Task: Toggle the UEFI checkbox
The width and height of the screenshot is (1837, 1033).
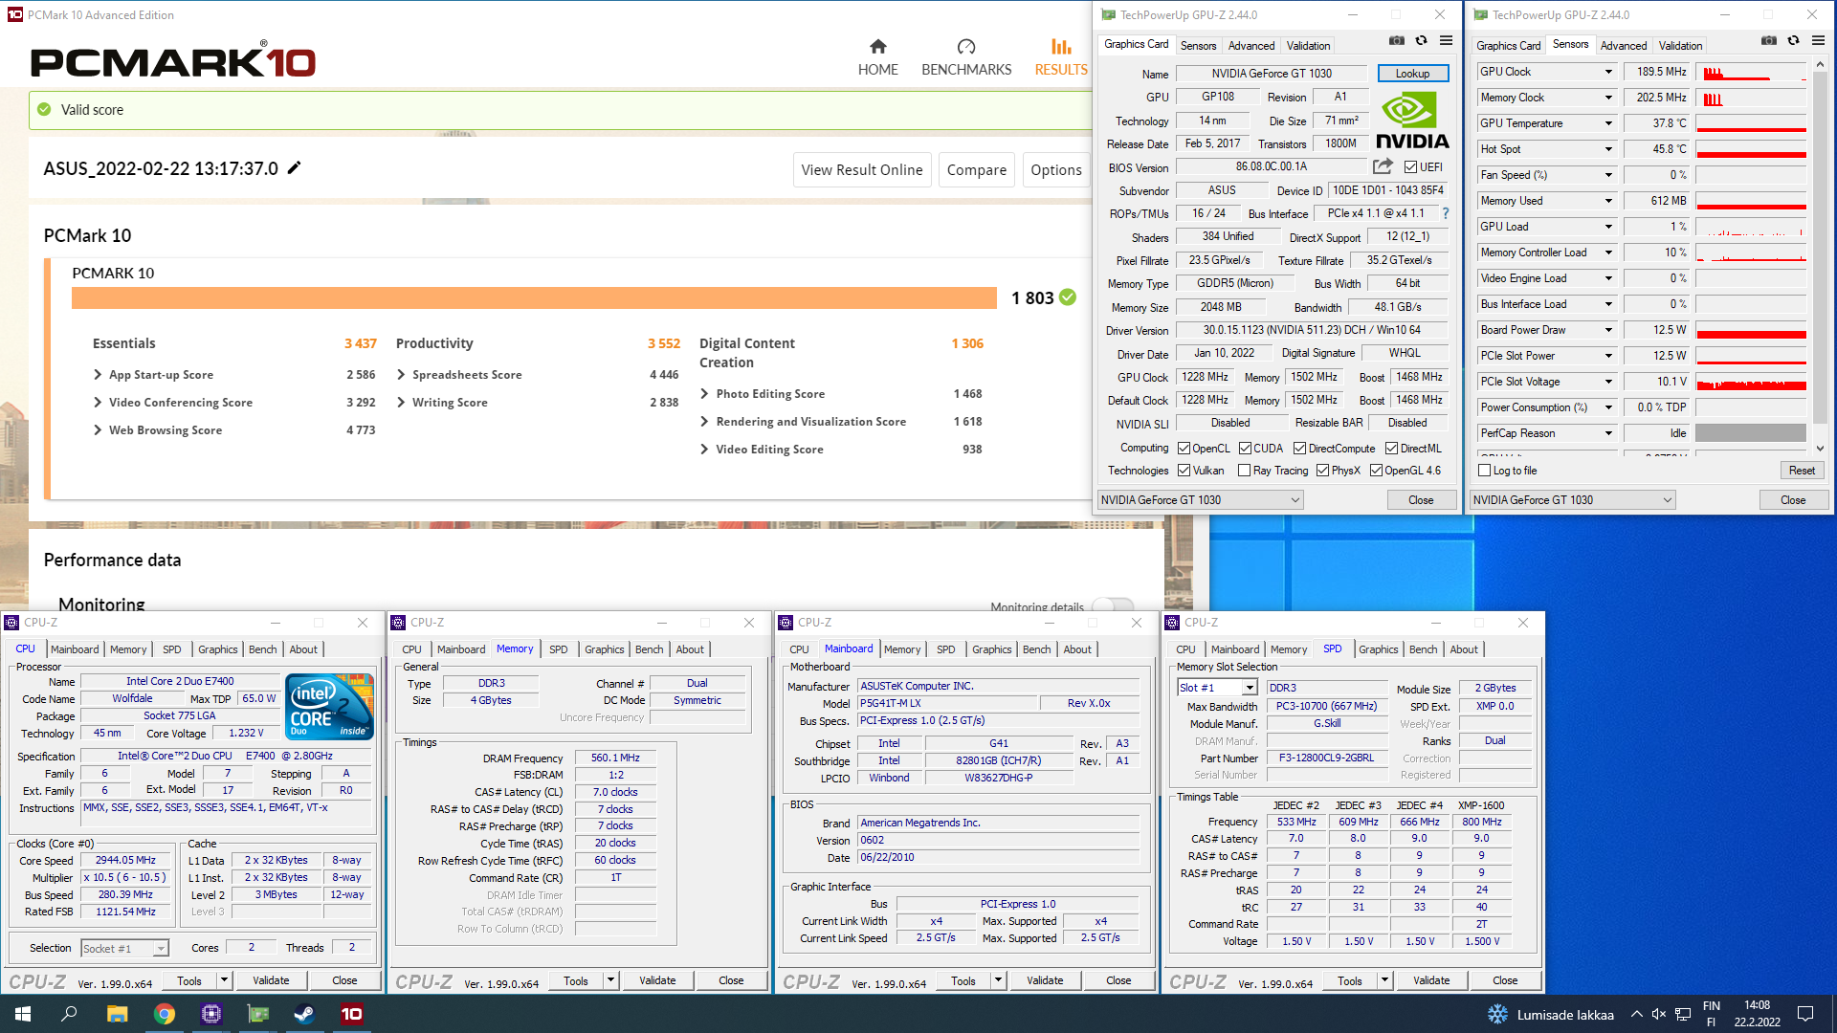Action: pyautogui.click(x=1410, y=167)
